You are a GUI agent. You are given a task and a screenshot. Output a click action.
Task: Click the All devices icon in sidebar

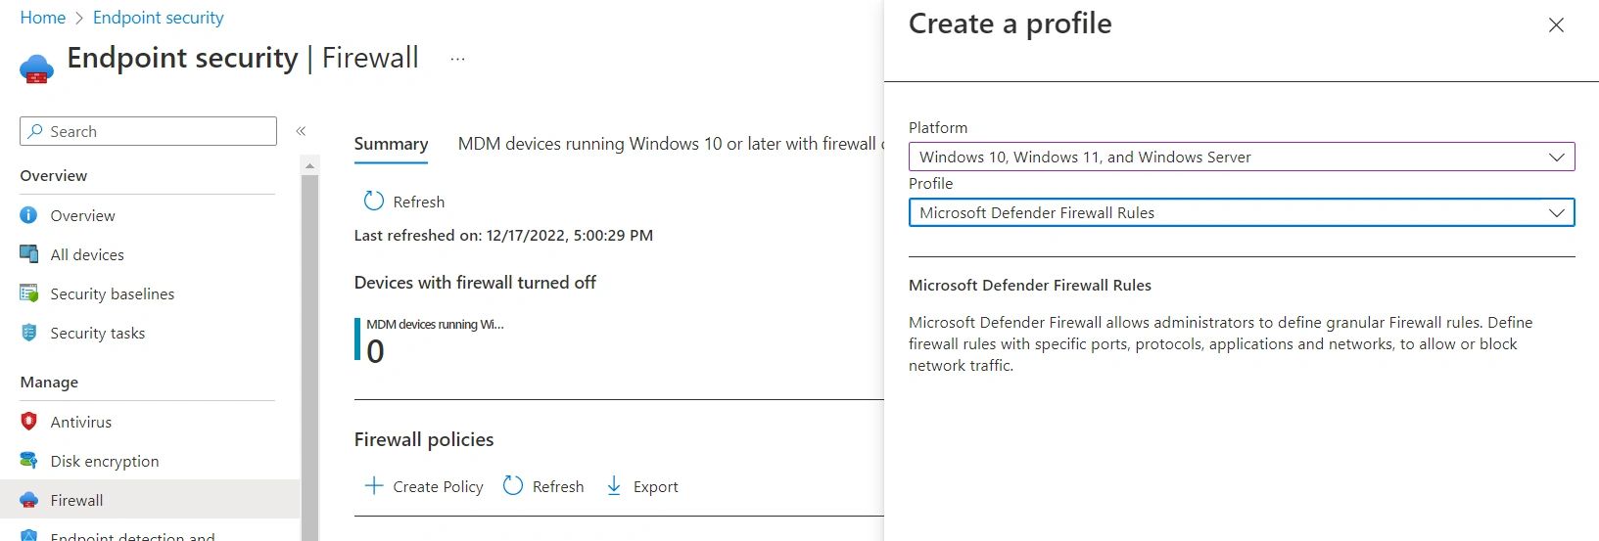coord(29,254)
